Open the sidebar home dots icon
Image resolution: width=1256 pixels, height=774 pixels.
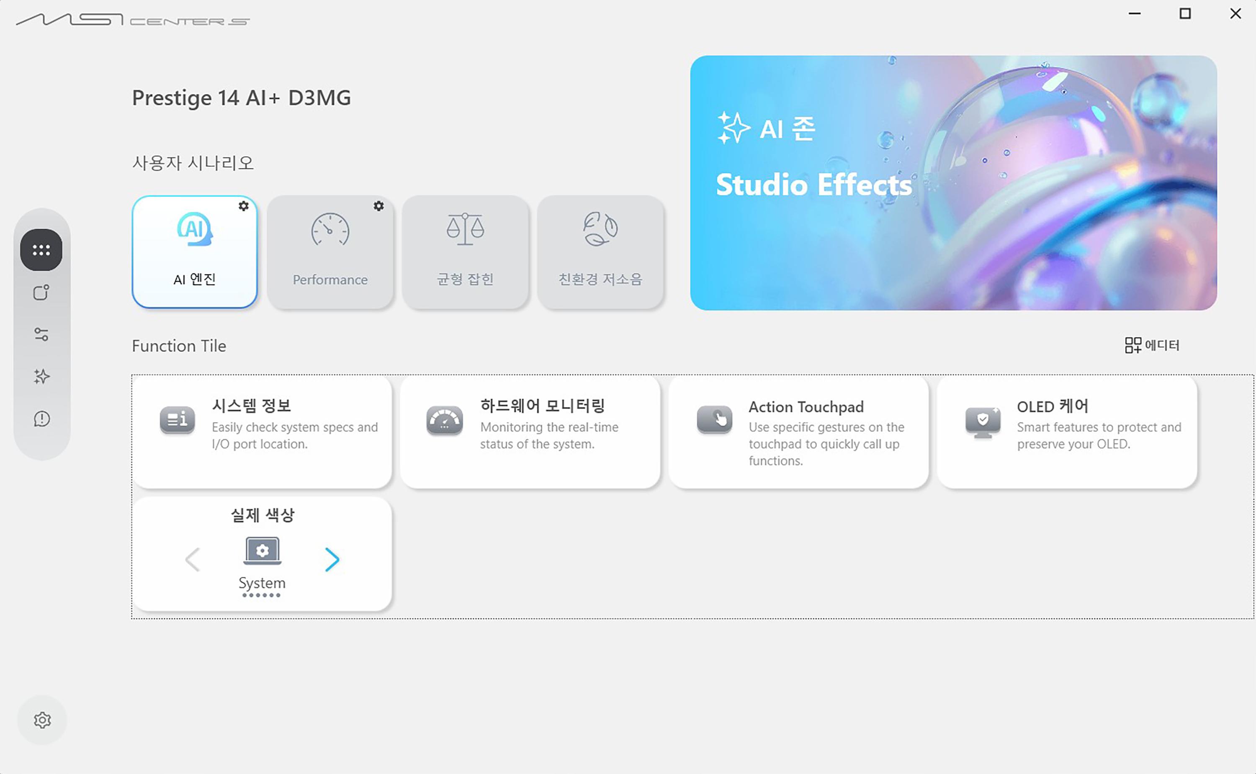point(41,250)
